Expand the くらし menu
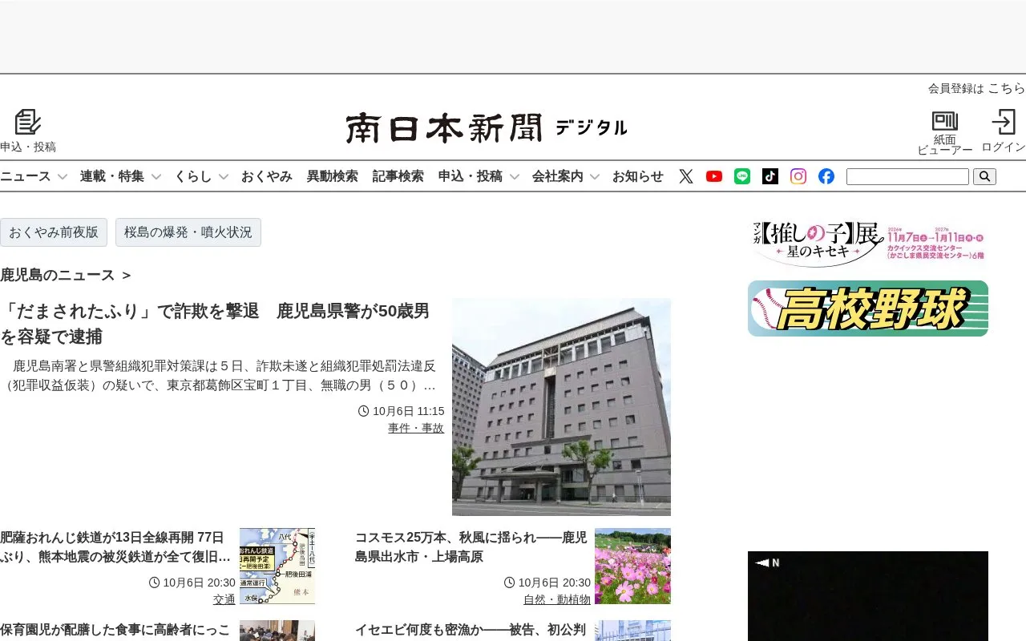 (x=201, y=176)
